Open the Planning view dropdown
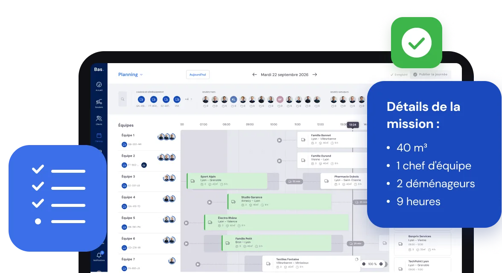The width and height of the screenshot is (502, 273). coord(130,75)
